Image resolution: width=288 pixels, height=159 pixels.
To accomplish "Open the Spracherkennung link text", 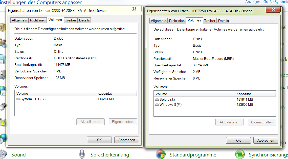I will [x=110, y=155].
